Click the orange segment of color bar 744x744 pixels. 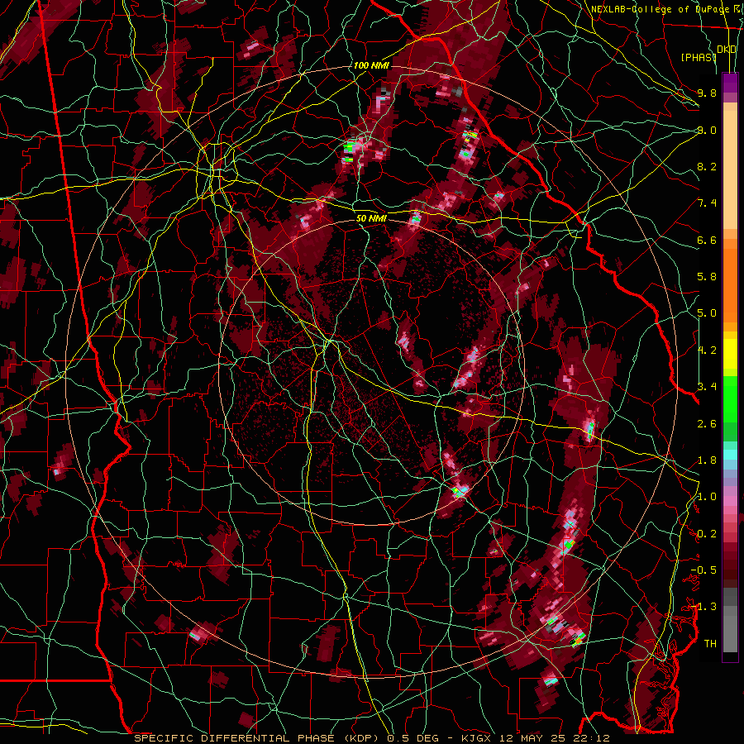point(730,285)
